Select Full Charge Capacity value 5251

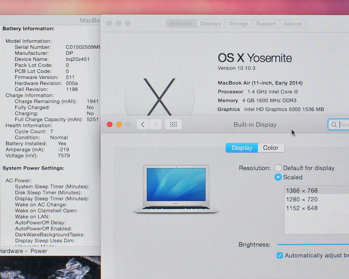click(x=93, y=120)
